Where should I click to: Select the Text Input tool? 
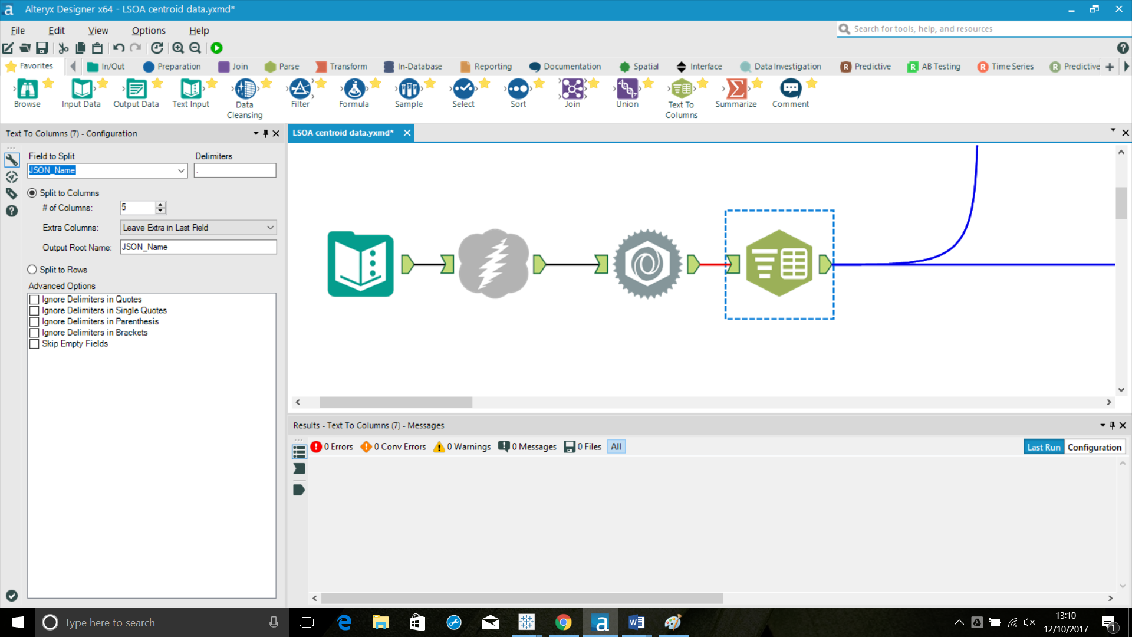click(x=190, y=93)
